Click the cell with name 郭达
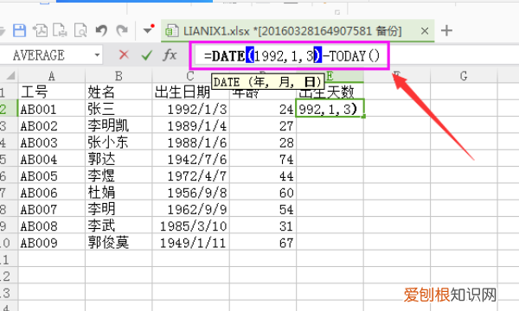This screenshot has height=311, width=519. 119,159
